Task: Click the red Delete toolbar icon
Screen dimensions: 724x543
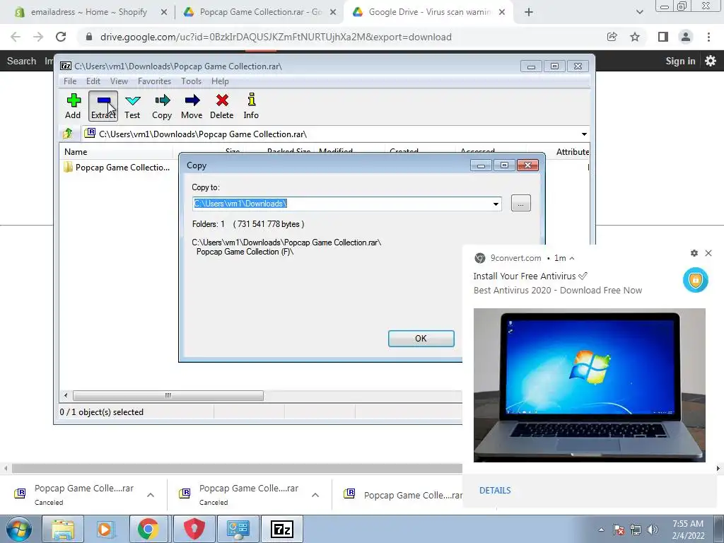Action: click(x=221, y=106)
